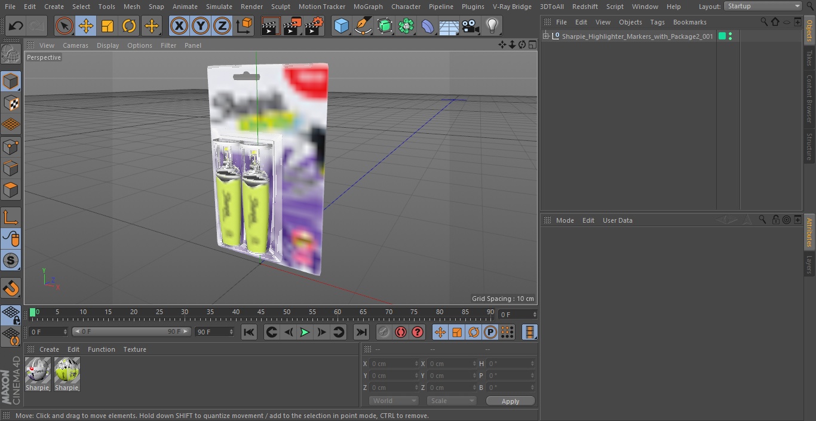816x421 pixels.
Task: Open the Attributes side tab
Action: pos(809,232)
